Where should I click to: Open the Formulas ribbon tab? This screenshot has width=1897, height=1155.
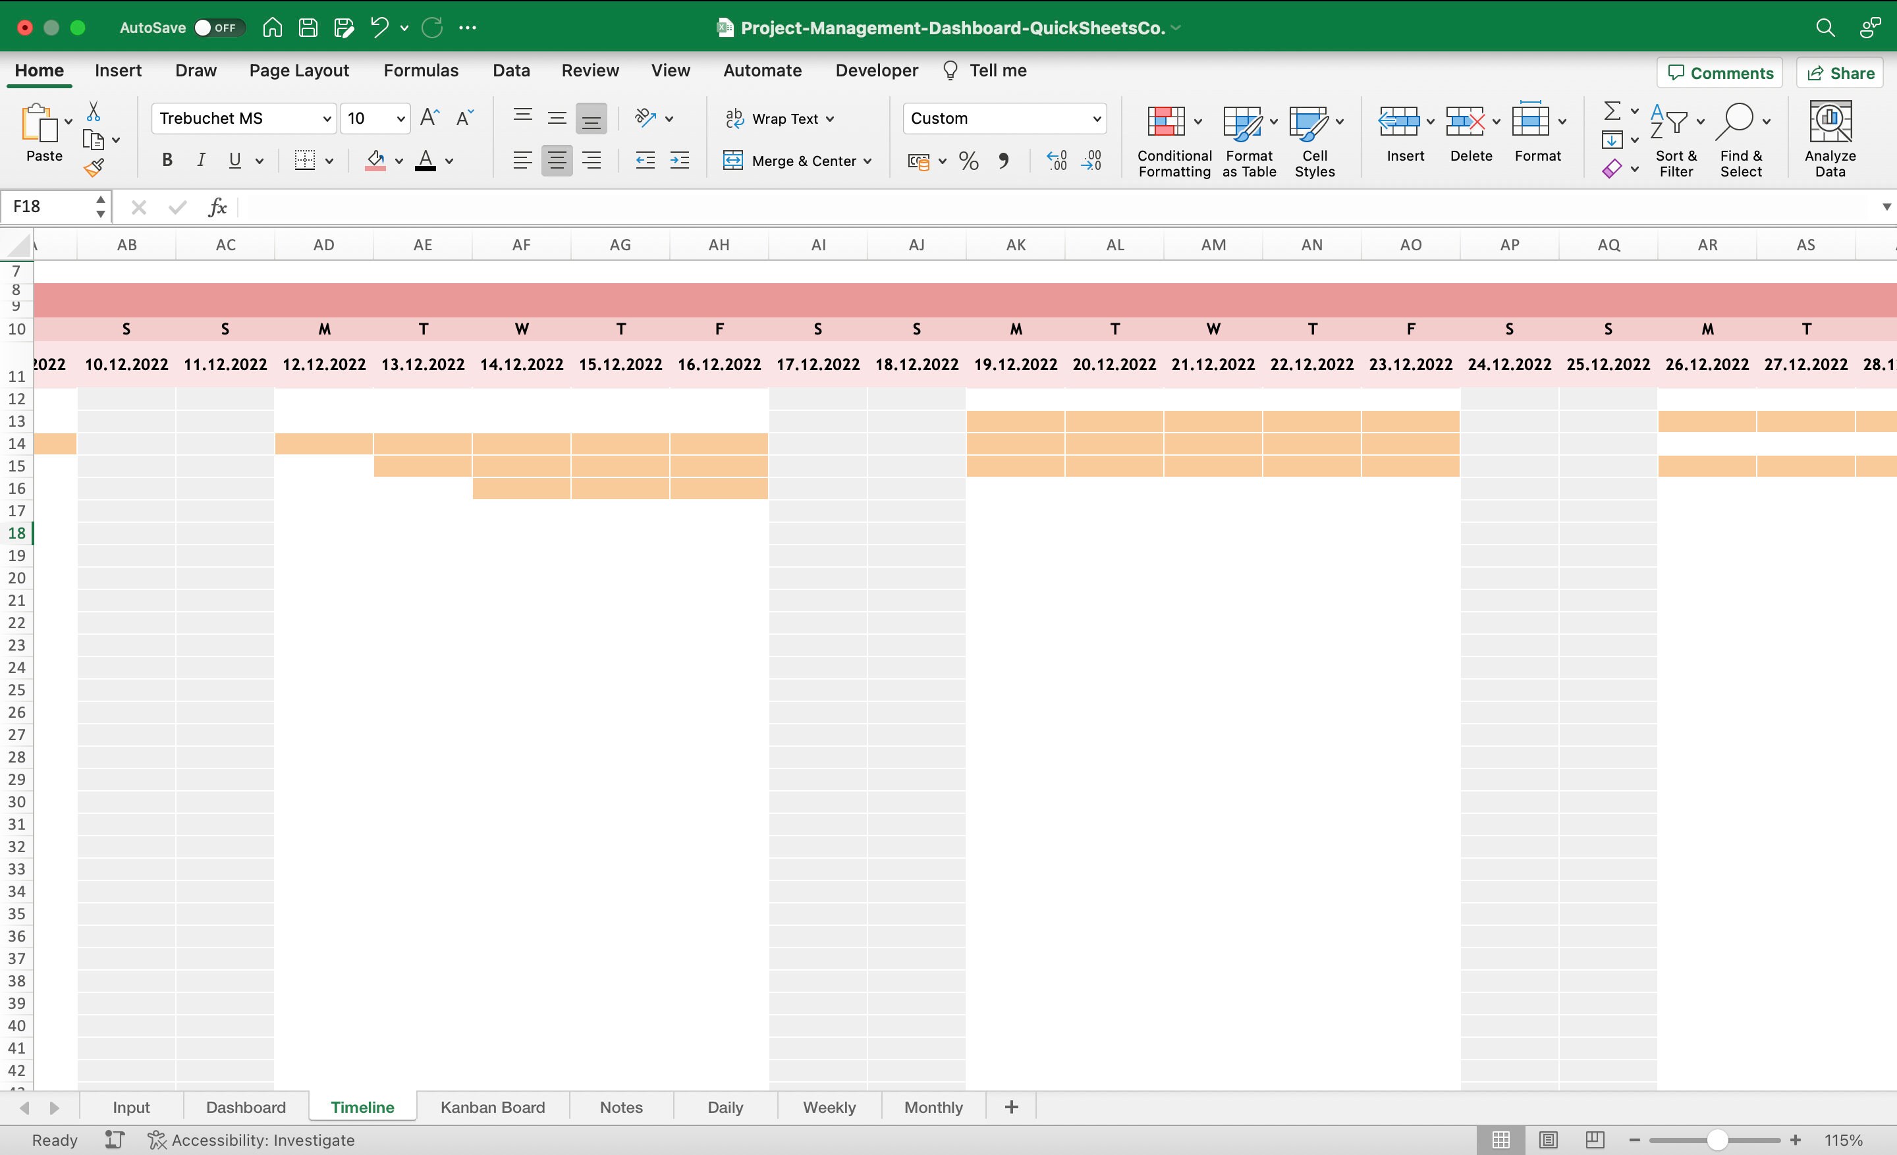click(420, 70)
